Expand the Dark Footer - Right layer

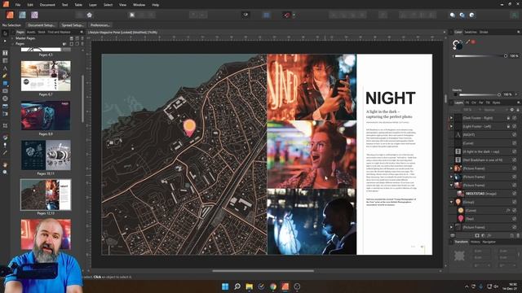click(x=451, y=118)
